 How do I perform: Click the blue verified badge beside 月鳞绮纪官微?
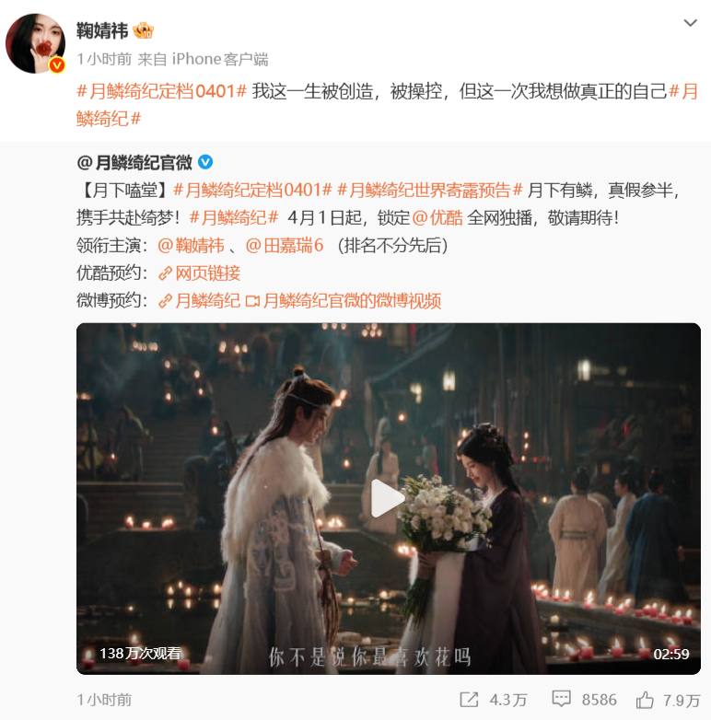pos(205,162)
